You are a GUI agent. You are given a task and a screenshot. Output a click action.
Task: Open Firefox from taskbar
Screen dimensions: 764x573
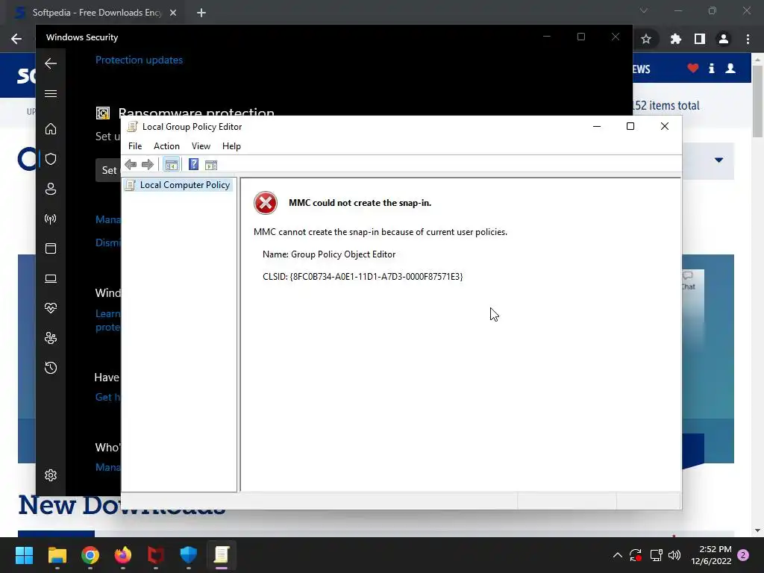click(x=123, y=555)
